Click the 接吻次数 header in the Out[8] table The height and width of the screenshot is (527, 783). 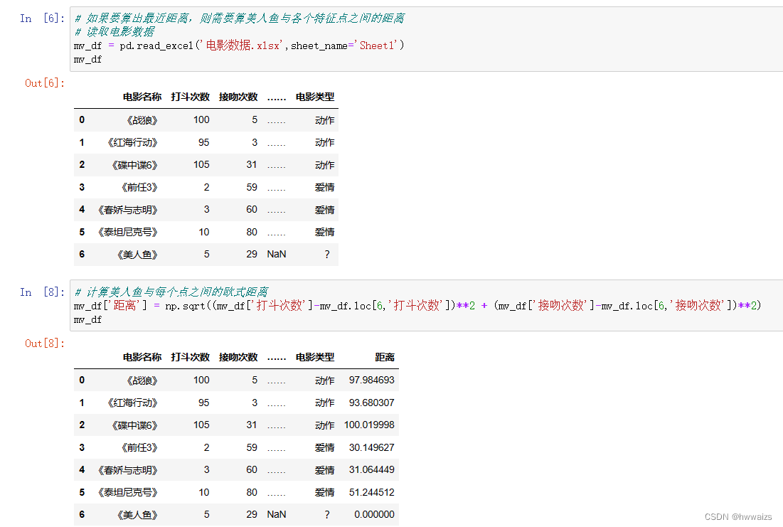(238, 357)
